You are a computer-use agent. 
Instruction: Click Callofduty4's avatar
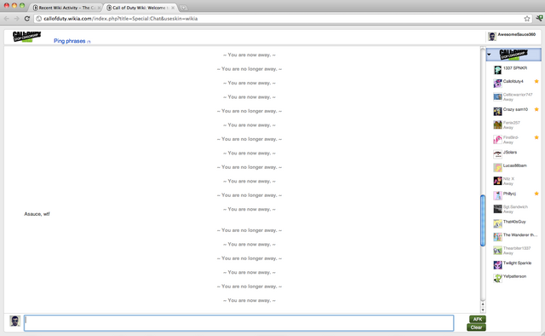pos(497,84)
